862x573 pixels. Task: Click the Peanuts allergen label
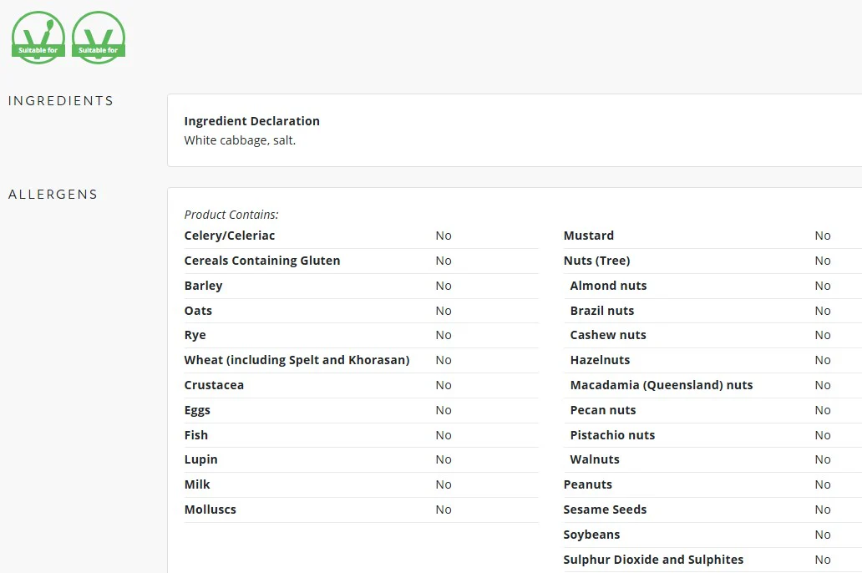pos(588,484)
